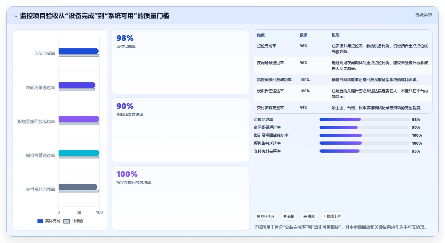Click the 模拟告警送达率 y-axis label in chart

(40, 156)
